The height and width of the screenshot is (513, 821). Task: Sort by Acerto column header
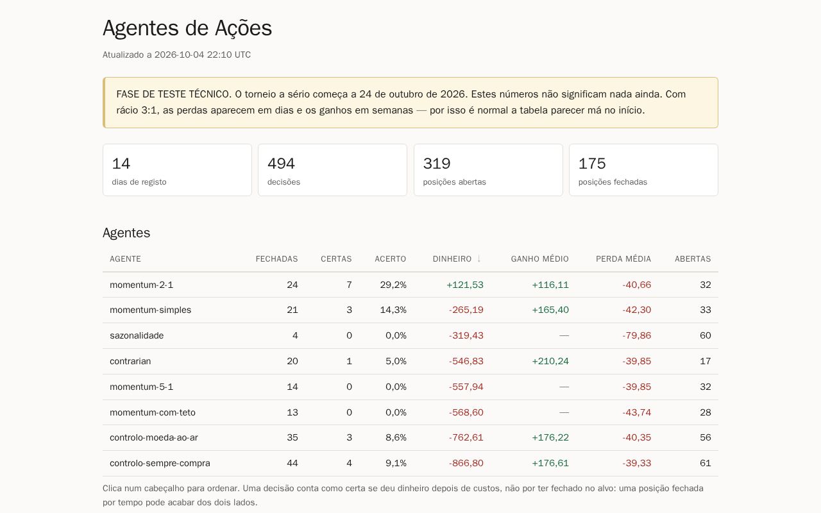pos(391,259)
